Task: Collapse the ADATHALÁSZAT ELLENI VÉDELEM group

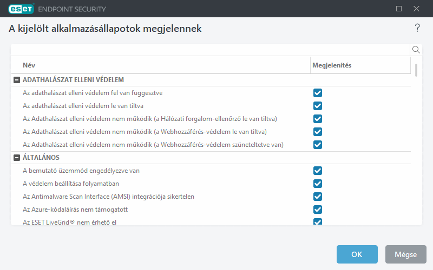Action: click(16, 80)
